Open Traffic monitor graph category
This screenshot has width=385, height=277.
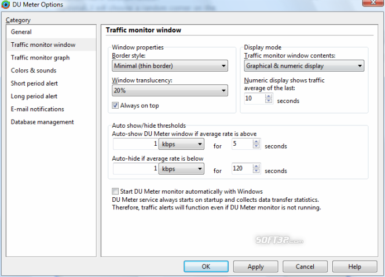52,58
